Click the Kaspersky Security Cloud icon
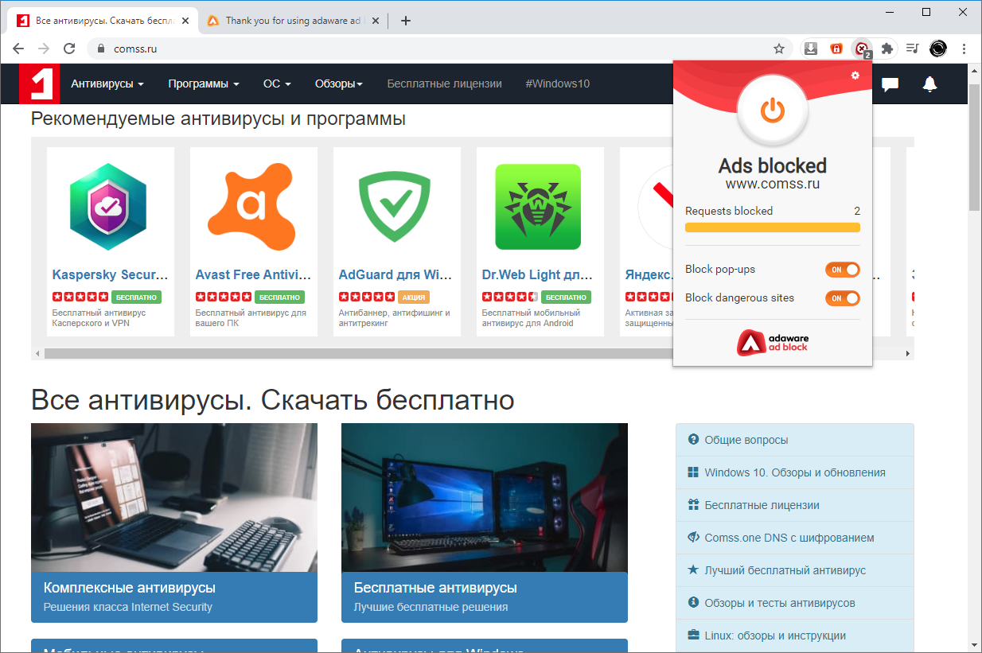 click(110, 207)
